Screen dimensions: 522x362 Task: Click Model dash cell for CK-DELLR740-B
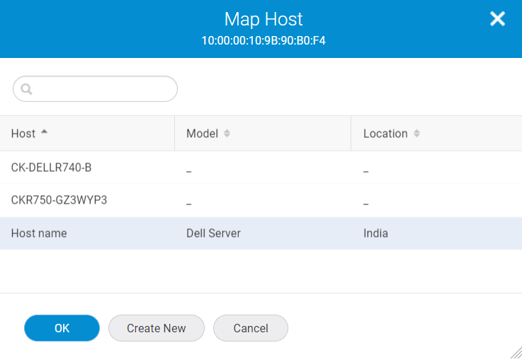click(189, 171)
